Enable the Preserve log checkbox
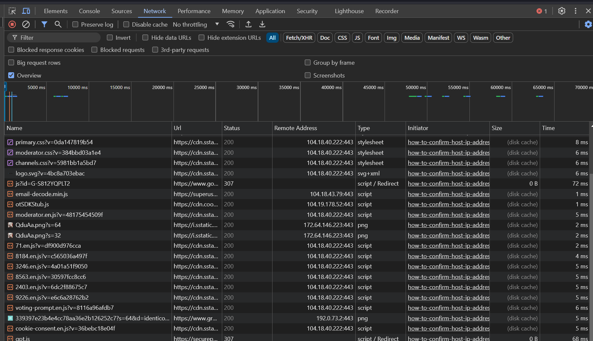This screenshot has height=341, width=593. 75,24
